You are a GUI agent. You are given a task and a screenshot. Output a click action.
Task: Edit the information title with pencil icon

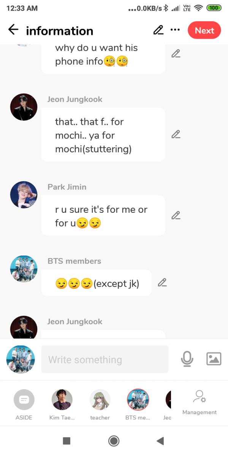[x=158, y=30]
